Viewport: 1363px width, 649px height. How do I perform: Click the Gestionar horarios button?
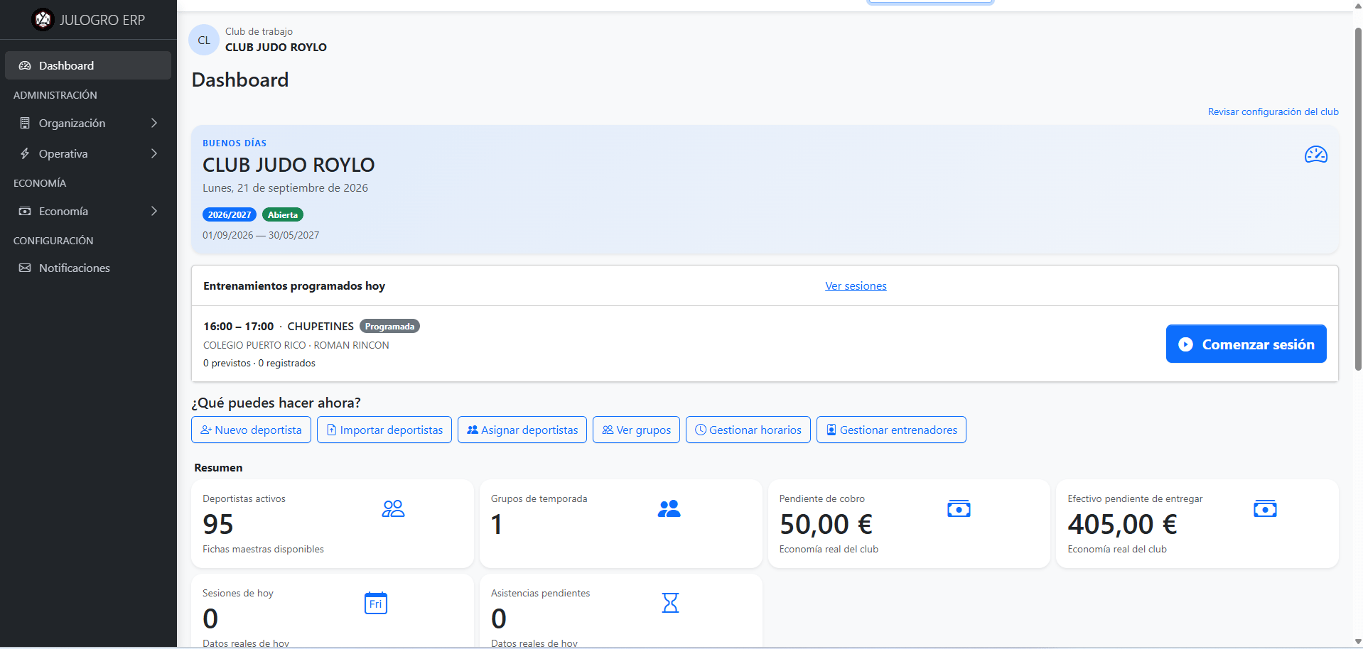pyautogui.click(x=748, y=430)
